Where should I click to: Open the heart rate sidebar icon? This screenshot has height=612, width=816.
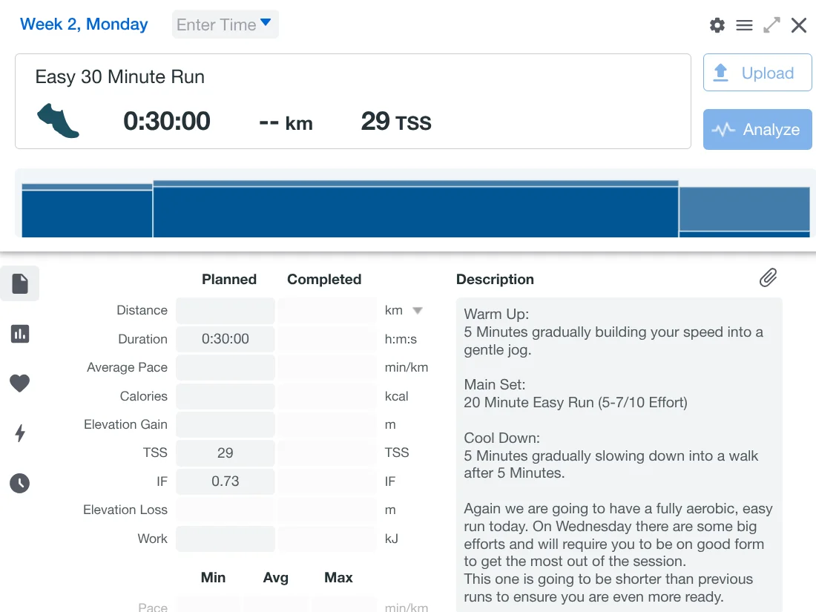coord(20,384)
